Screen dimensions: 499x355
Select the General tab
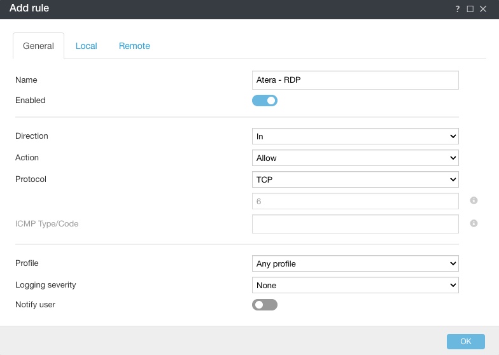tap(39, 46)
